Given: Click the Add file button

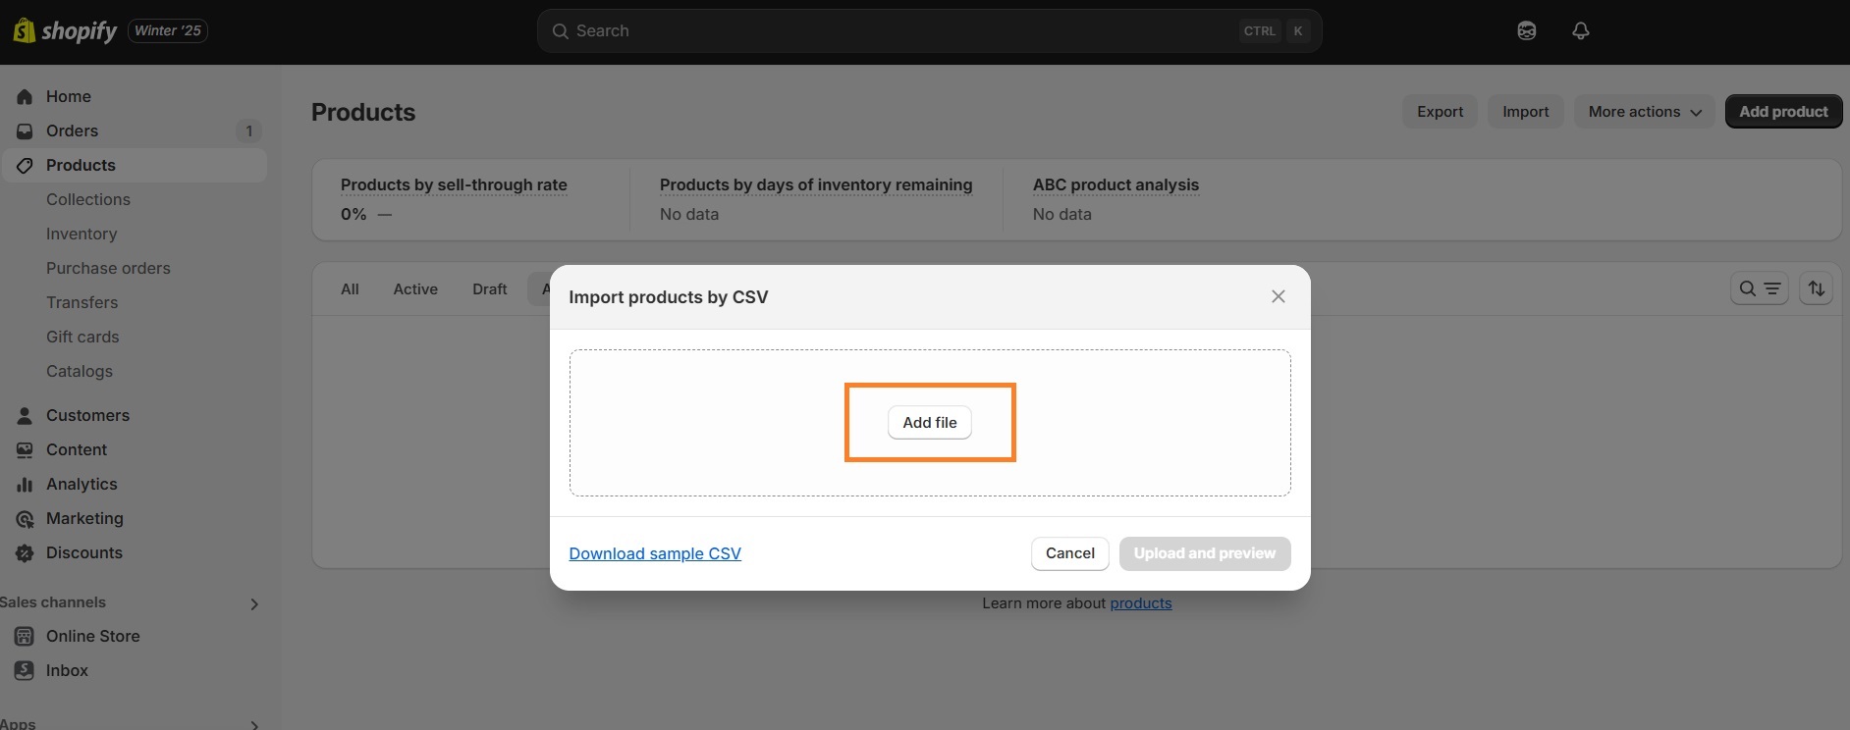Looking at the screenshot, I should (x=930, y=422).
